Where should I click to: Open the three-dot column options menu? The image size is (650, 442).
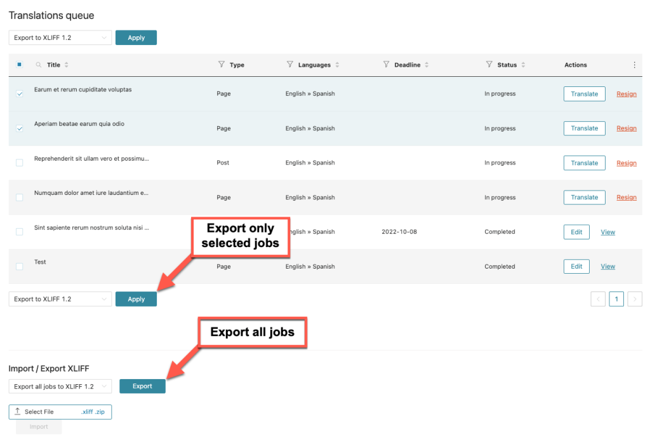tap(633, 64)
